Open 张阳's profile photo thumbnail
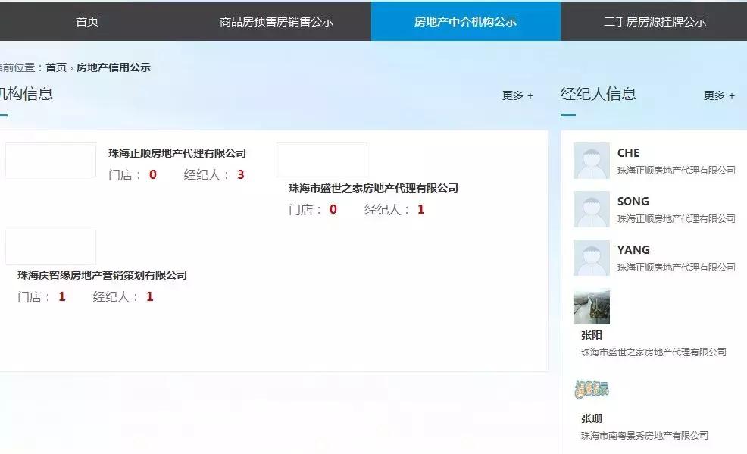The image size is (747, 454). (x=592, y=307)
